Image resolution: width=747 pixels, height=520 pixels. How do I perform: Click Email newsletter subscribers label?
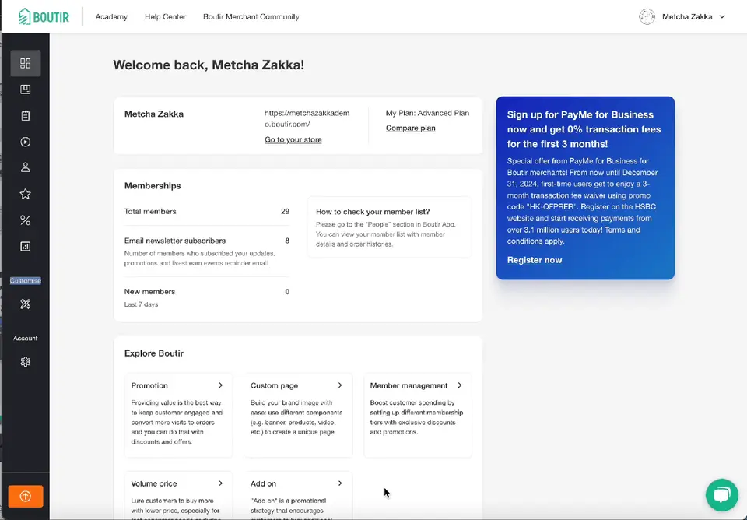(x=175, y=241)
